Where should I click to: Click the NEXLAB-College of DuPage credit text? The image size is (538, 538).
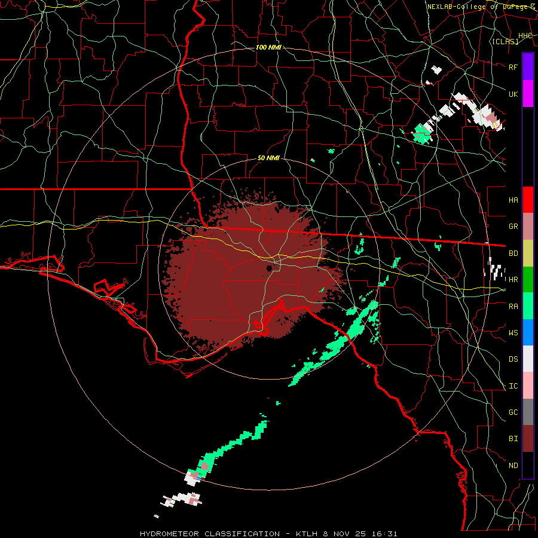pos(481,7)
